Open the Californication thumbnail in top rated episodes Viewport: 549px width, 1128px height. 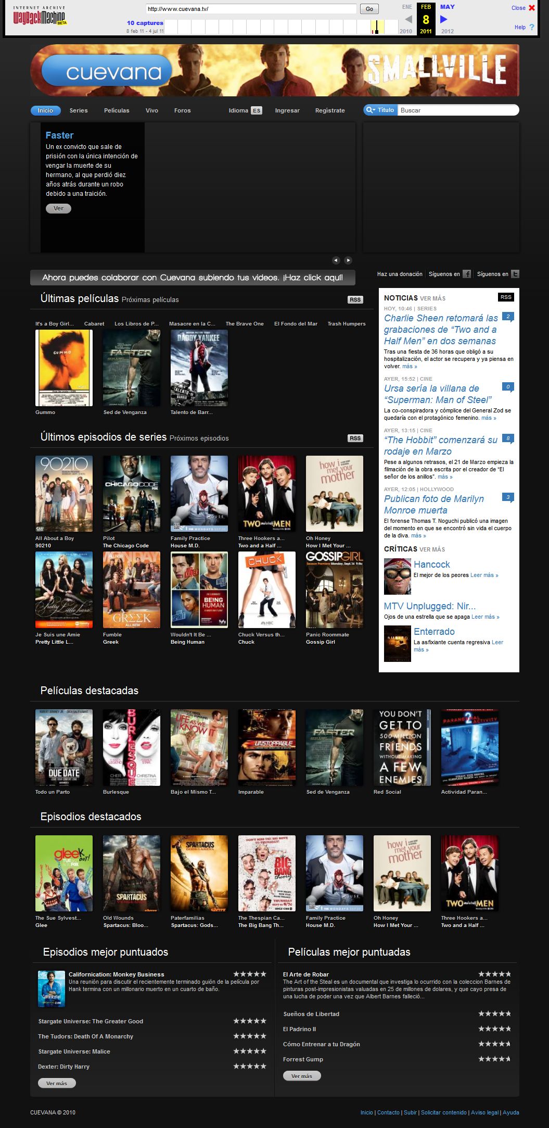[x=52, y=989]
